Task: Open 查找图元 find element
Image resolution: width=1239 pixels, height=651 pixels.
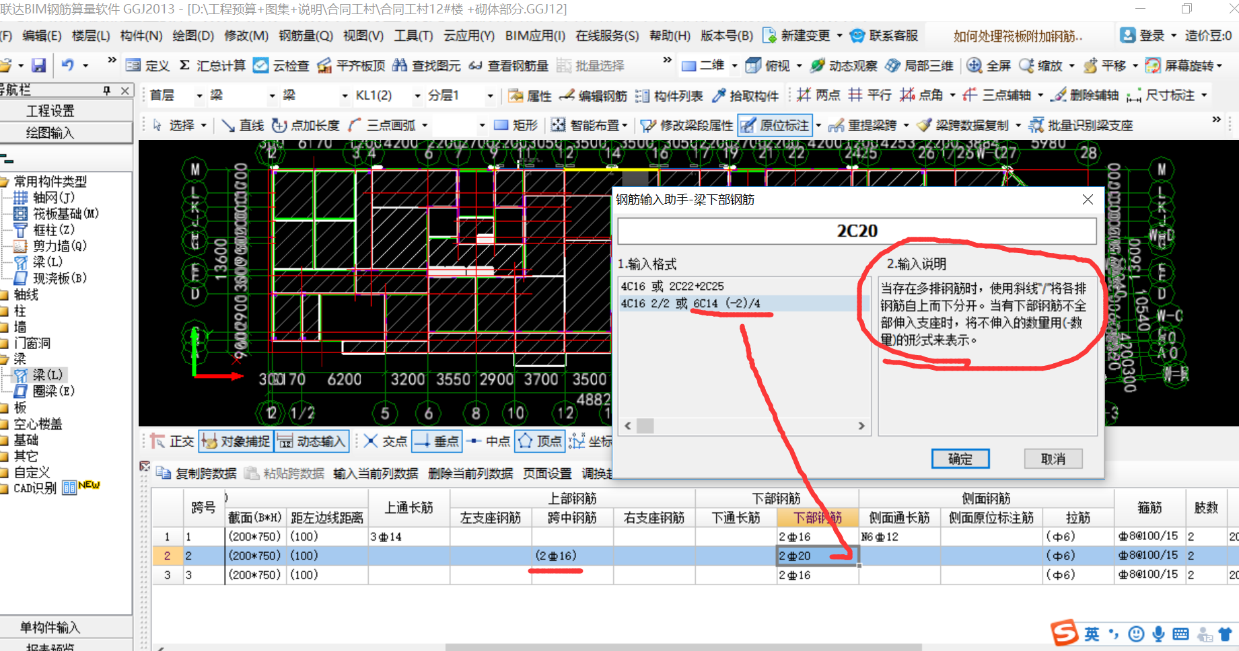Action: click(x=427, y=65)
